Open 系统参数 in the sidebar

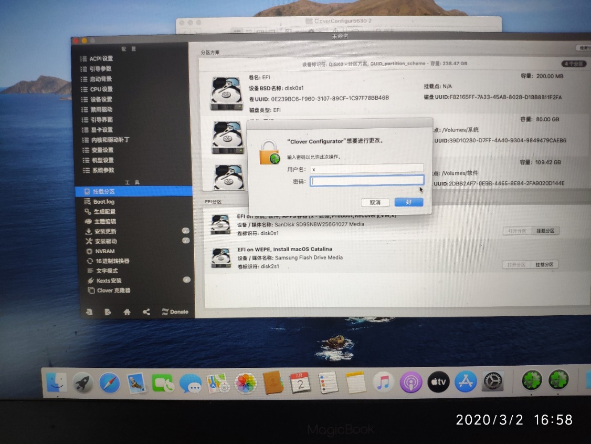tap(98, 171)
